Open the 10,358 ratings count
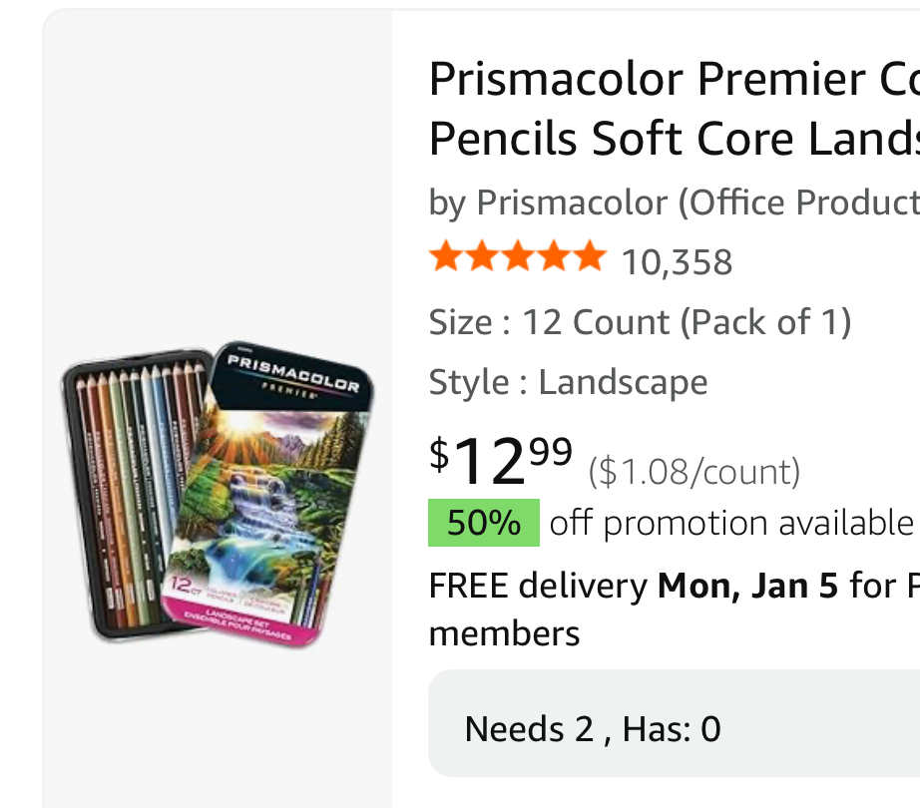920x808 pixels. 677,262
